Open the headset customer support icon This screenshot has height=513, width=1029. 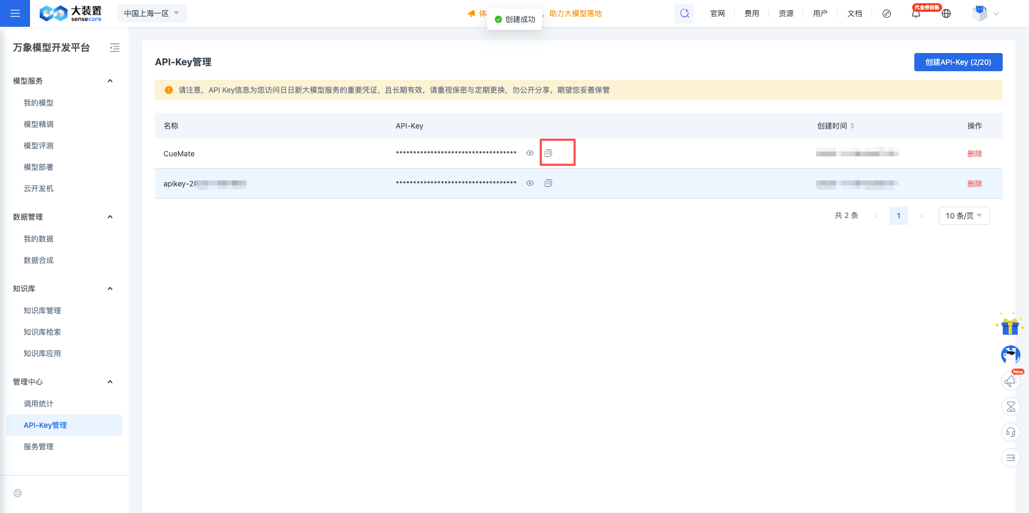(x=1011, y=432)
